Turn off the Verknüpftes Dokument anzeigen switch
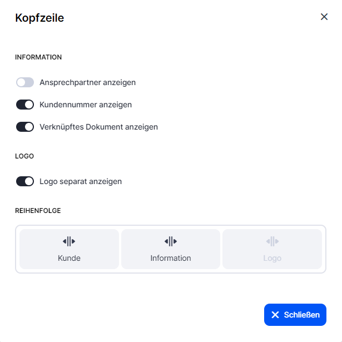342x342 pixels. [x=25, y=127]
